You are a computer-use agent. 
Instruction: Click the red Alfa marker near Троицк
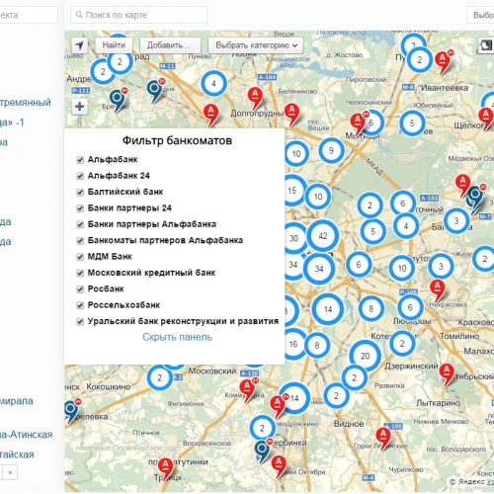(x=165, y=467)
